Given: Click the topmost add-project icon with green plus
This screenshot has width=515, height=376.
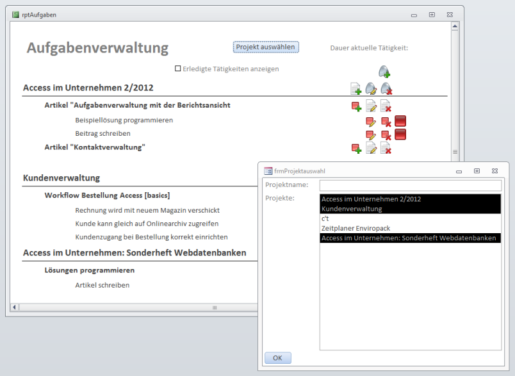Looking at the screenshot, I should point(384,72).
